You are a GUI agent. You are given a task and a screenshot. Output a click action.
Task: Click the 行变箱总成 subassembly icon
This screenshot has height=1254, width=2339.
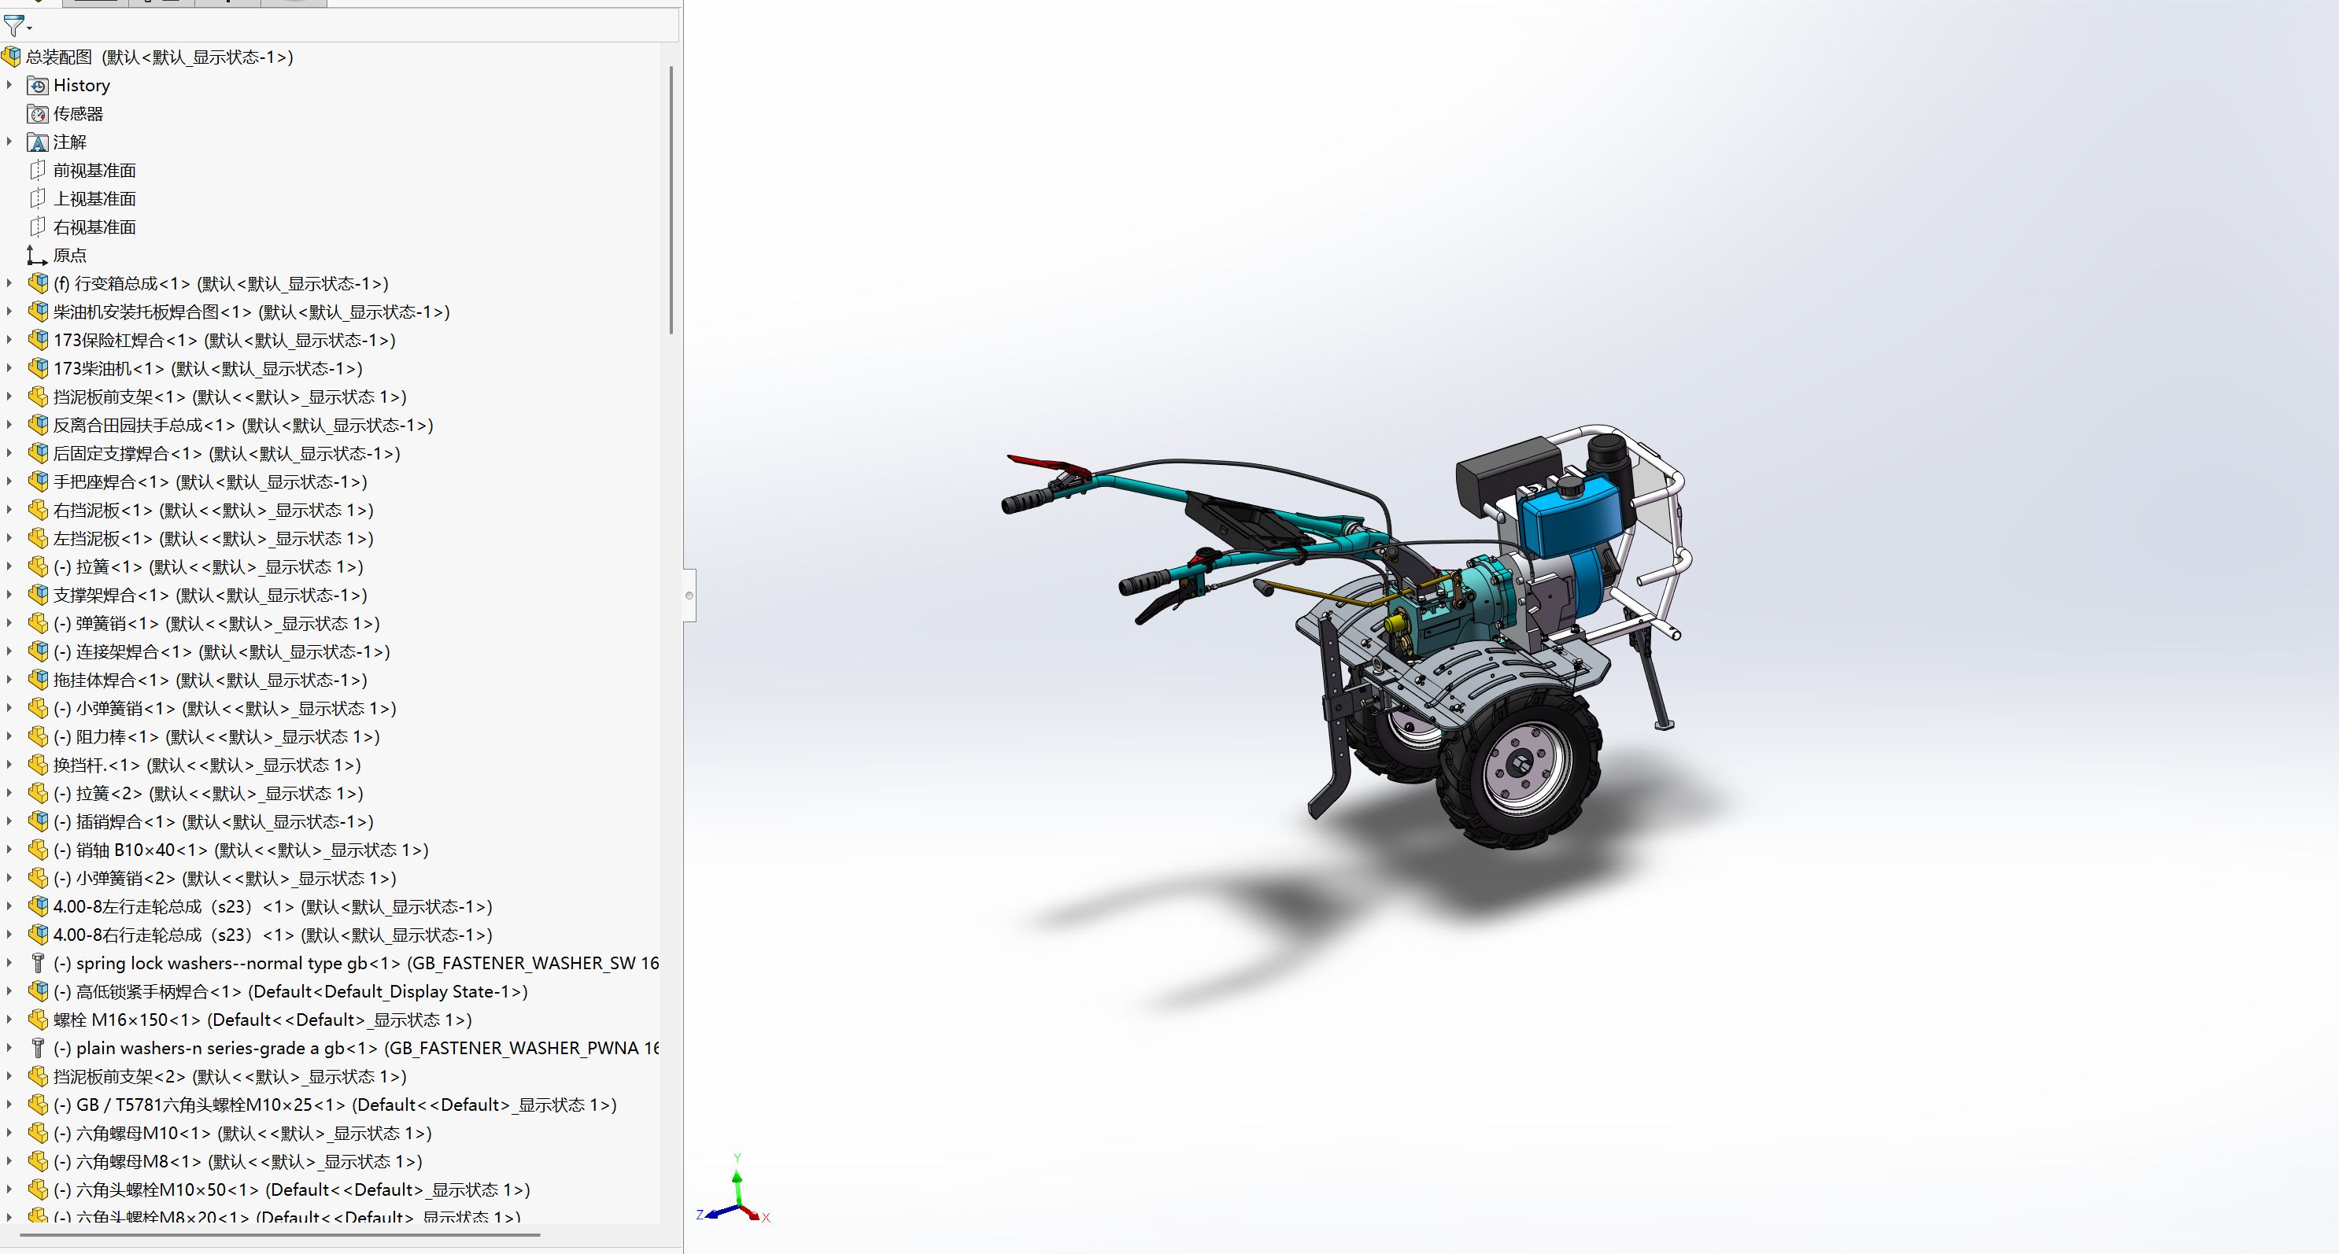[x=37, y=283]
